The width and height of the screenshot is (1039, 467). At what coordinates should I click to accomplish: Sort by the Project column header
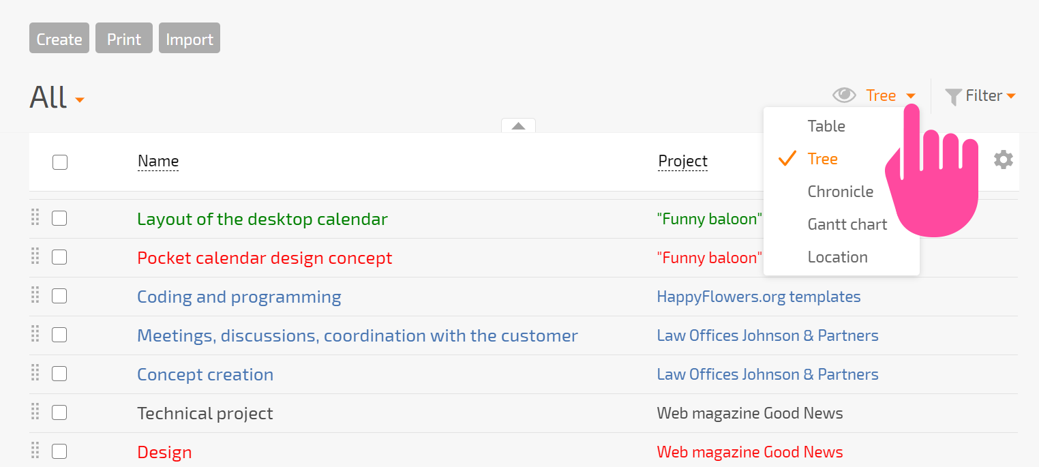coord(682,161)
